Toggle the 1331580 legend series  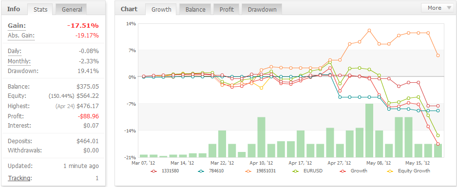(x=164, y=171)
